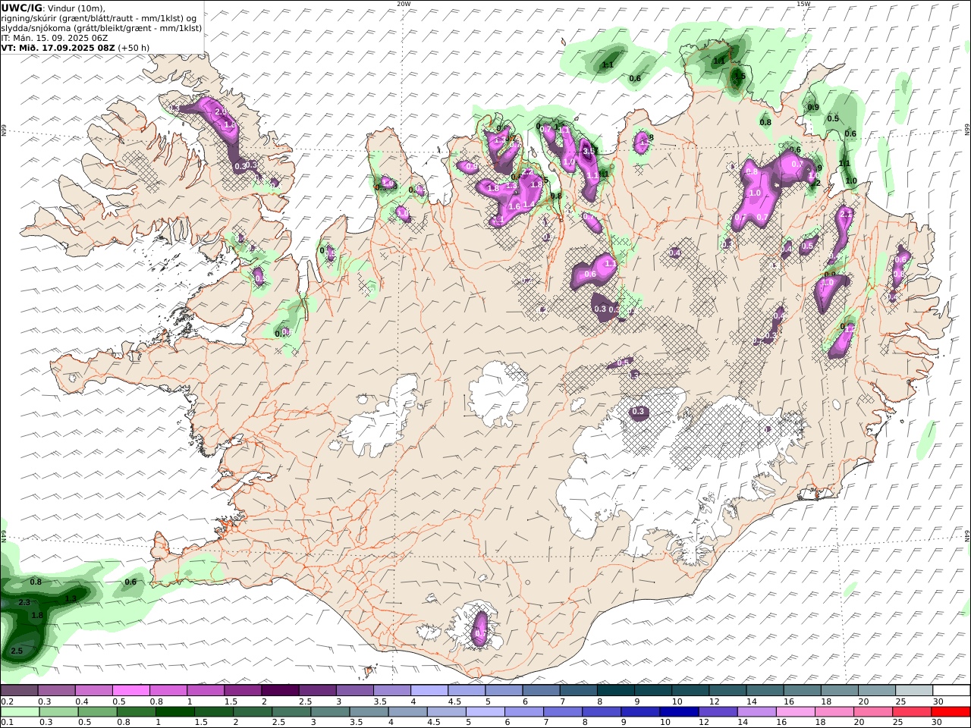Pick the light pink rain swatch between 16 and 18
971x728 pixels.
point(795,711)
